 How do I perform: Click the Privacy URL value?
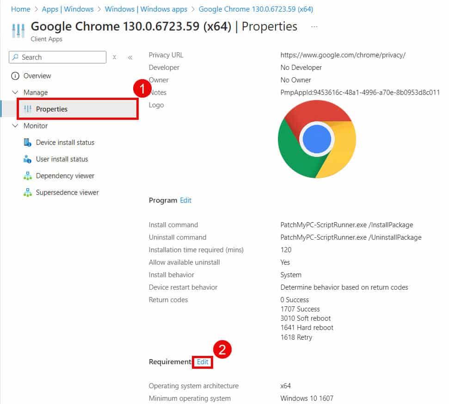click(343, 55)
